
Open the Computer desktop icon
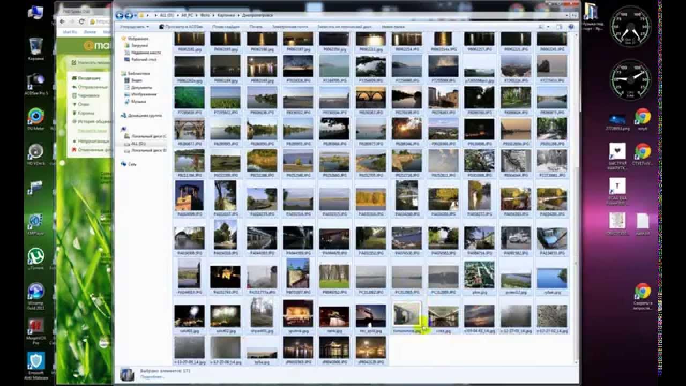(x=36, y=13)
